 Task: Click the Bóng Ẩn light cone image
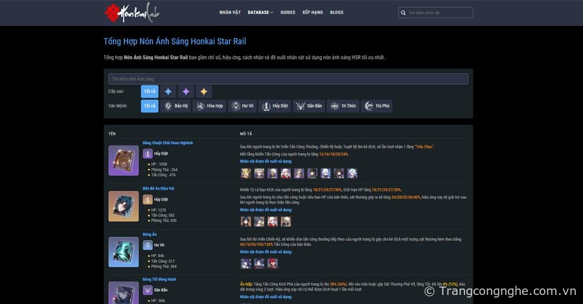pos(123,252)
